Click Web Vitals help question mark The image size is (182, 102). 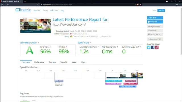point(91,42)
